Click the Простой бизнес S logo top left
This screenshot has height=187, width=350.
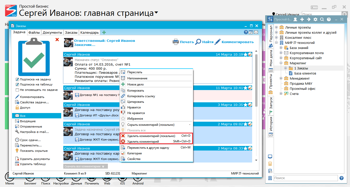pyautogui.click(x=11, y=10)
